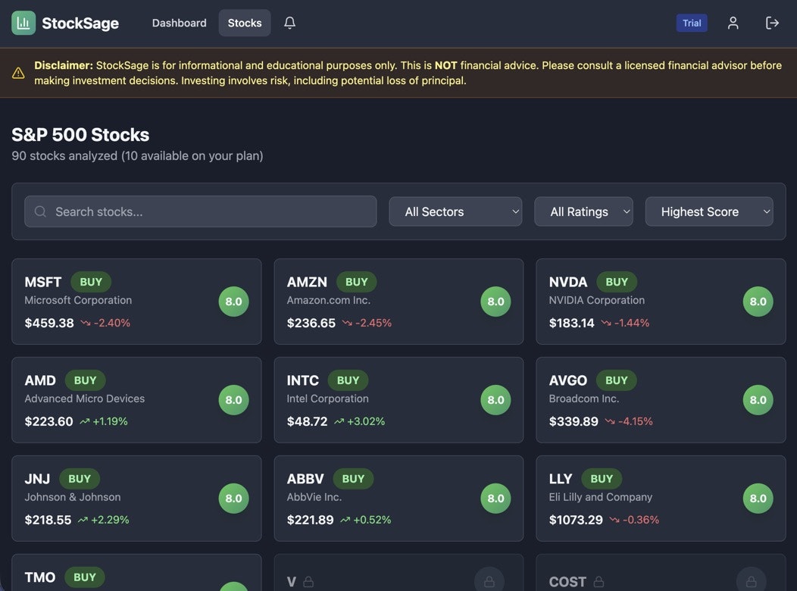Expand the All Sectors dropdown
The width and height of the screenshot is (797, 591).
(x=455, y=211)
